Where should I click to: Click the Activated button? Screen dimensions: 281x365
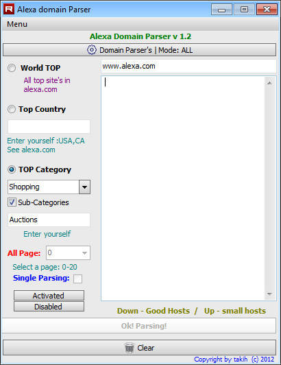click(x=49, y=296)
